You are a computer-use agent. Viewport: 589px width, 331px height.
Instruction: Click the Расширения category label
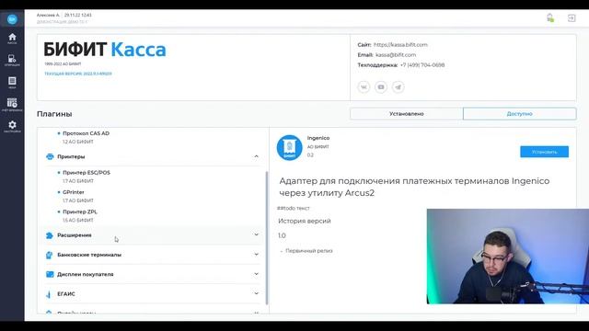tap(75, 235)
